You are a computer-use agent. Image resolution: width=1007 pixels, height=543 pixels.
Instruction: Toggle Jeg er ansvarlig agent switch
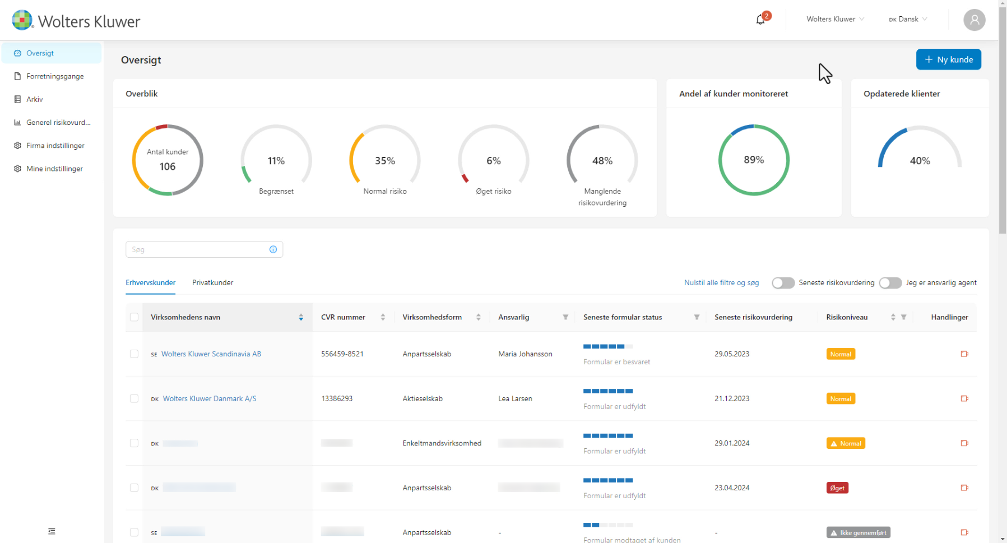(x=890, y=283)
